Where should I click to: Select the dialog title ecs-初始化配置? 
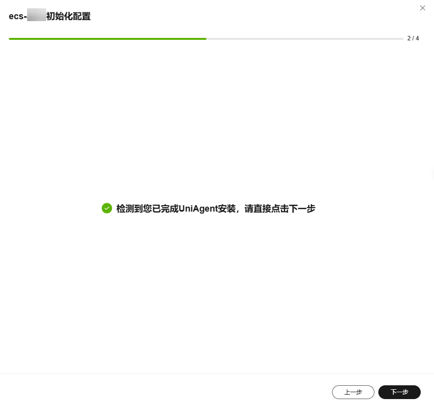coord(50,16)
